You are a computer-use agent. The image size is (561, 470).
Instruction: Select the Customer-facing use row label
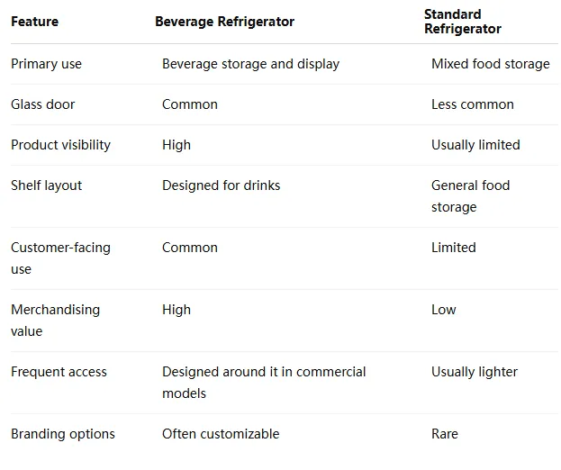61,258
